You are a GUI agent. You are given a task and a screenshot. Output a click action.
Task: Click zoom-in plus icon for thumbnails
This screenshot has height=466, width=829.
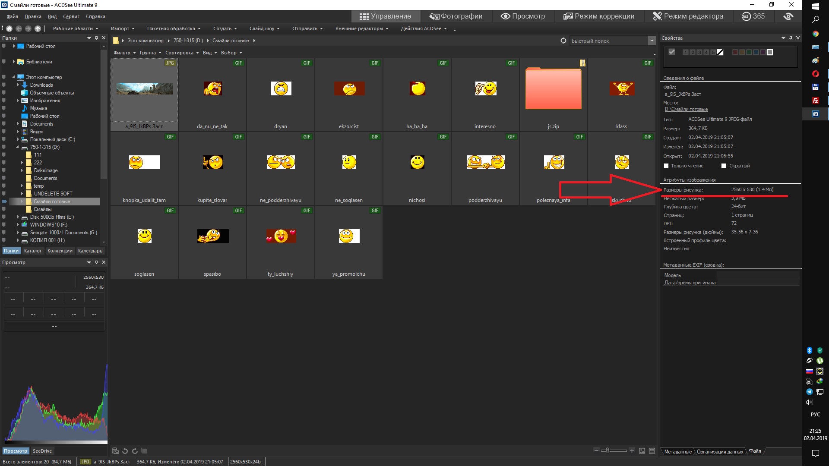coord(632,450)
